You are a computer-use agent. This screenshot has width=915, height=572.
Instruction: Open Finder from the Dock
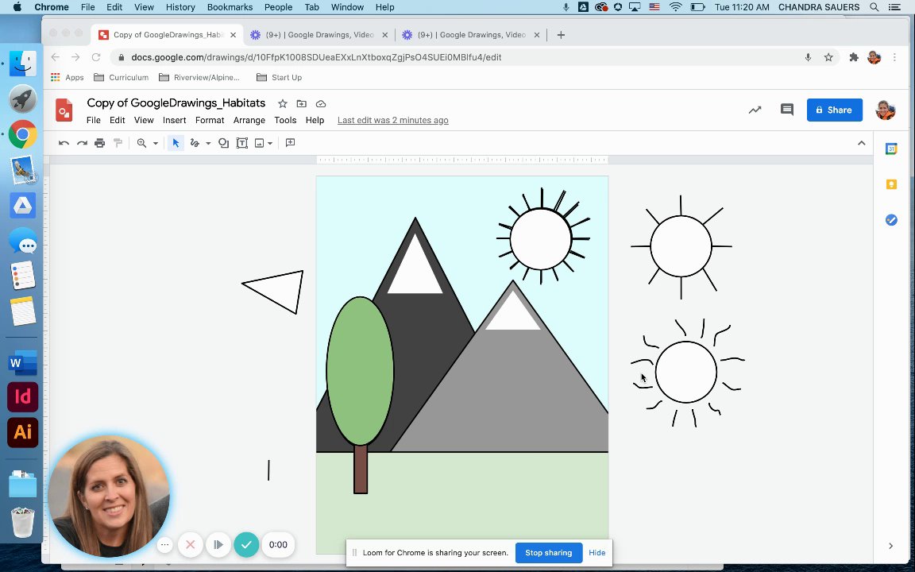tap(23, 63)
